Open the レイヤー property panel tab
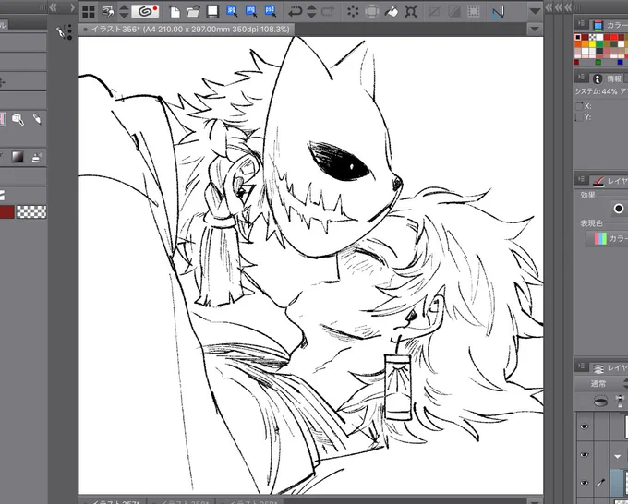628x504 pixels. point(610,181)
